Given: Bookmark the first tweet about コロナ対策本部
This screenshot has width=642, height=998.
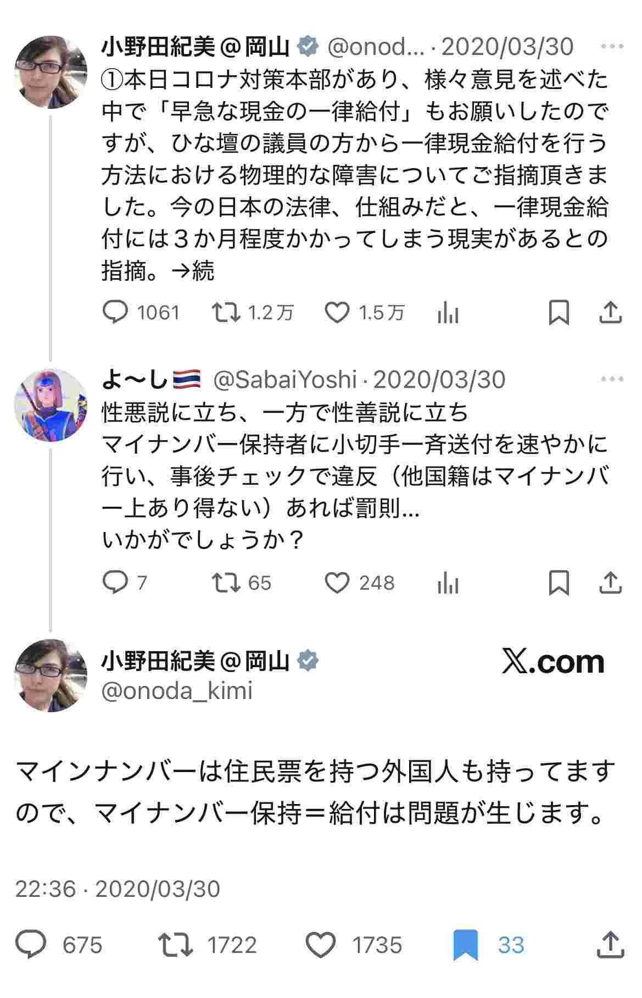Looking at the screenshot, I should click(x=559, y=313).
